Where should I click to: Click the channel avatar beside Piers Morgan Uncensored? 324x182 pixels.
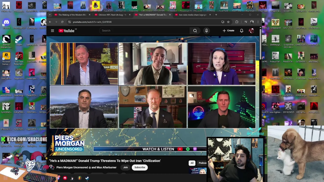coord(52,167)
